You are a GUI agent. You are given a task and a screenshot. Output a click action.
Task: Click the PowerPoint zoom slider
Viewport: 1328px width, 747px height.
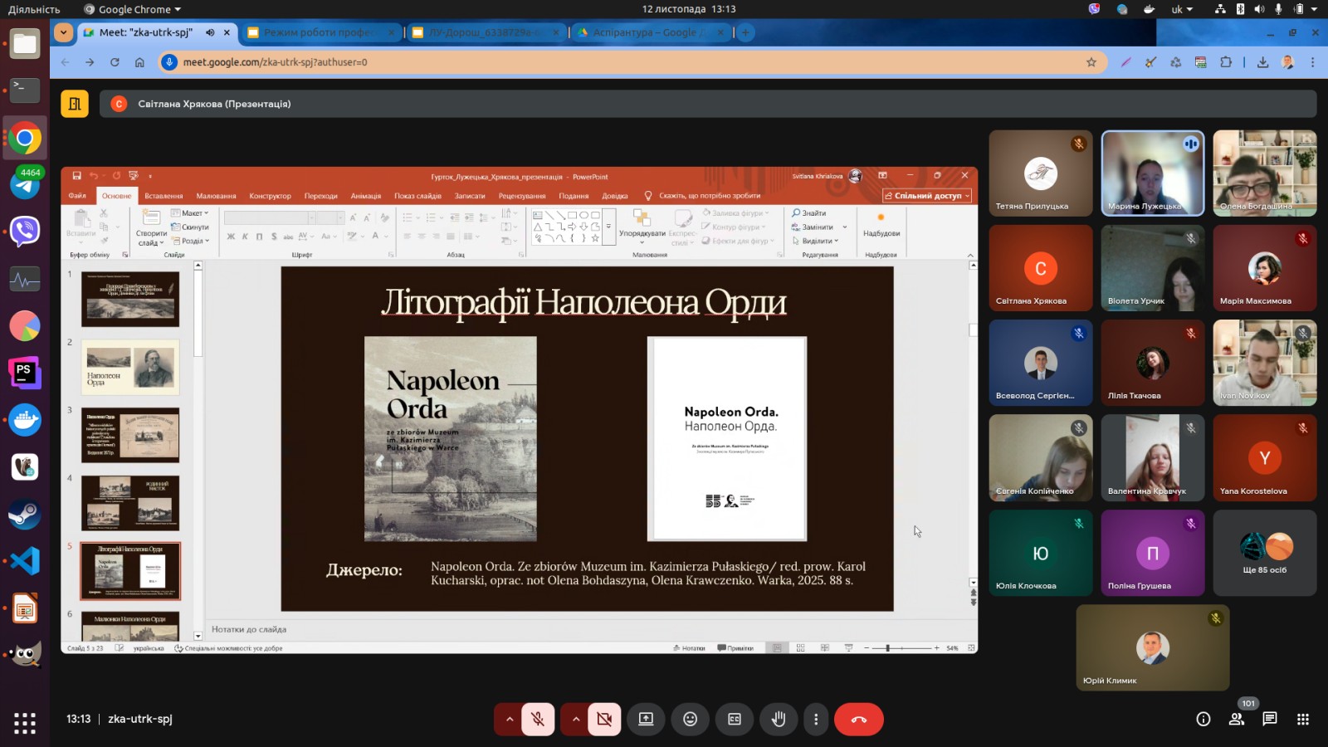[x=887, y=647]
